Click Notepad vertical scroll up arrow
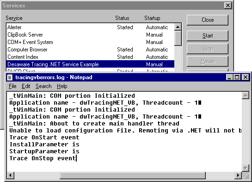 (x=246, y=95)
